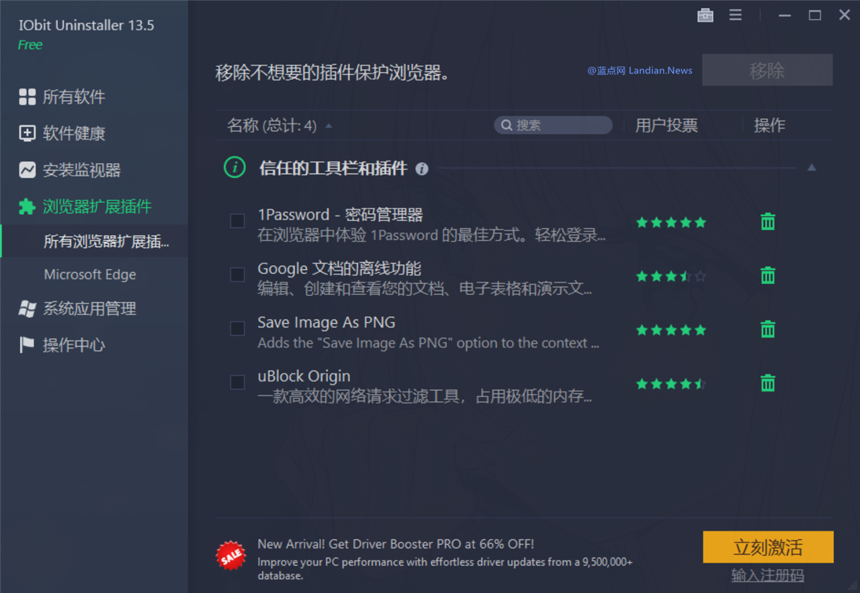This screenshot has width=860, height=593.
Task: Click the Windows flag icon for 系统应用管理
Action: (27, 309)
